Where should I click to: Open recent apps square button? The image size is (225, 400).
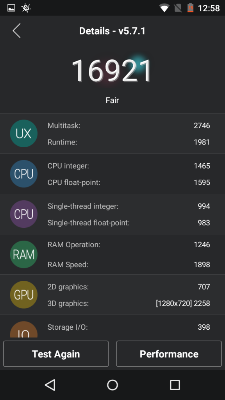[x=175, y=385]
